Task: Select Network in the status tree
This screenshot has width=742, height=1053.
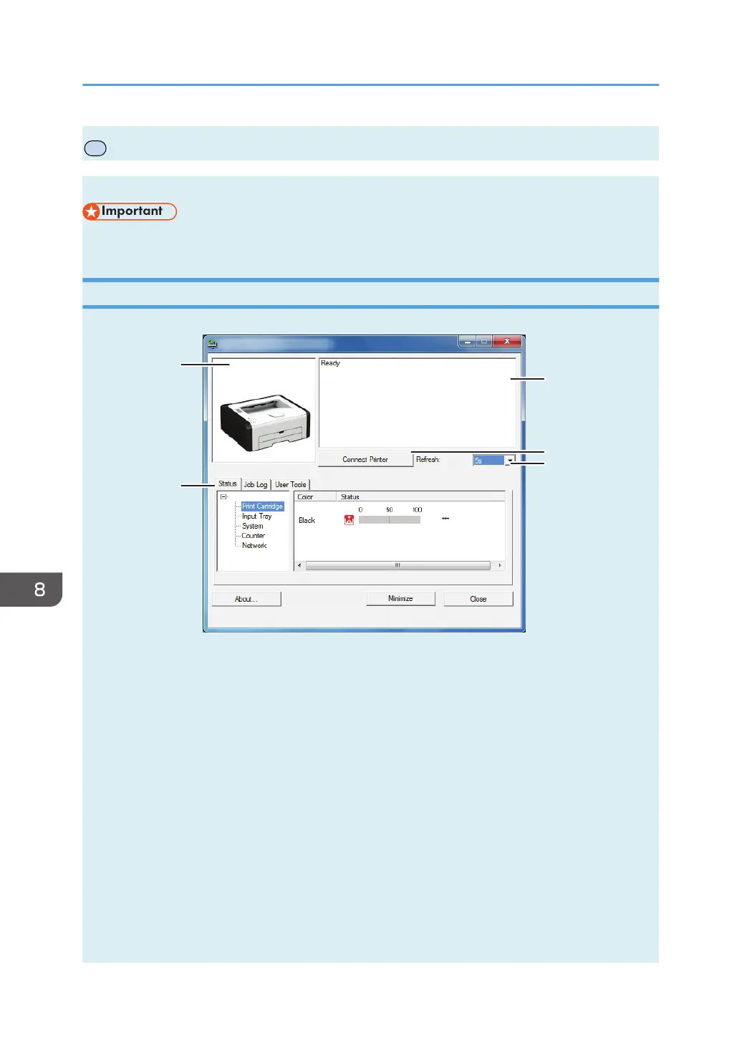Action: click(x=254, y=546)
